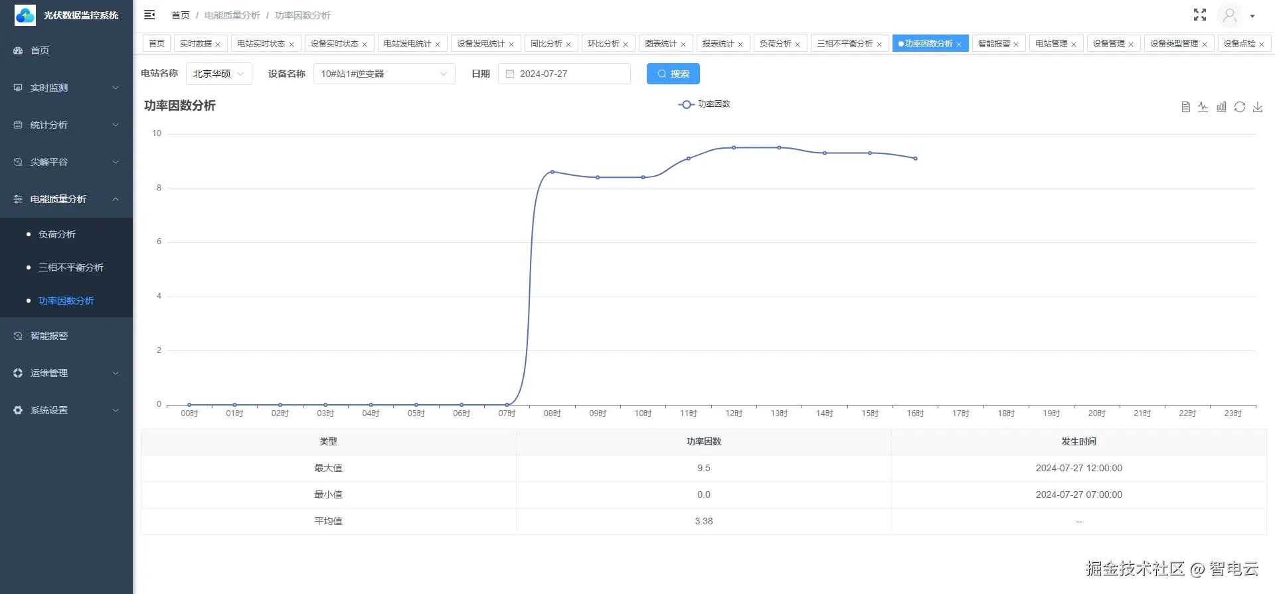Image resolution: width=1275 pixels, height=594 pixels.
Task: Toggle fullscreen mode icon
Action: [x=1199, y=15]
